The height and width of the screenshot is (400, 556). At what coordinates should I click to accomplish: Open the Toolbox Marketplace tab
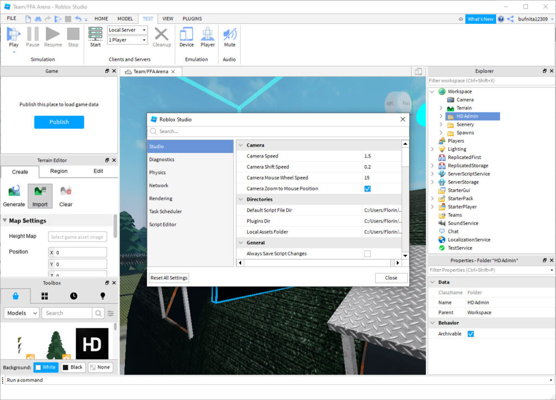point(16,296)
